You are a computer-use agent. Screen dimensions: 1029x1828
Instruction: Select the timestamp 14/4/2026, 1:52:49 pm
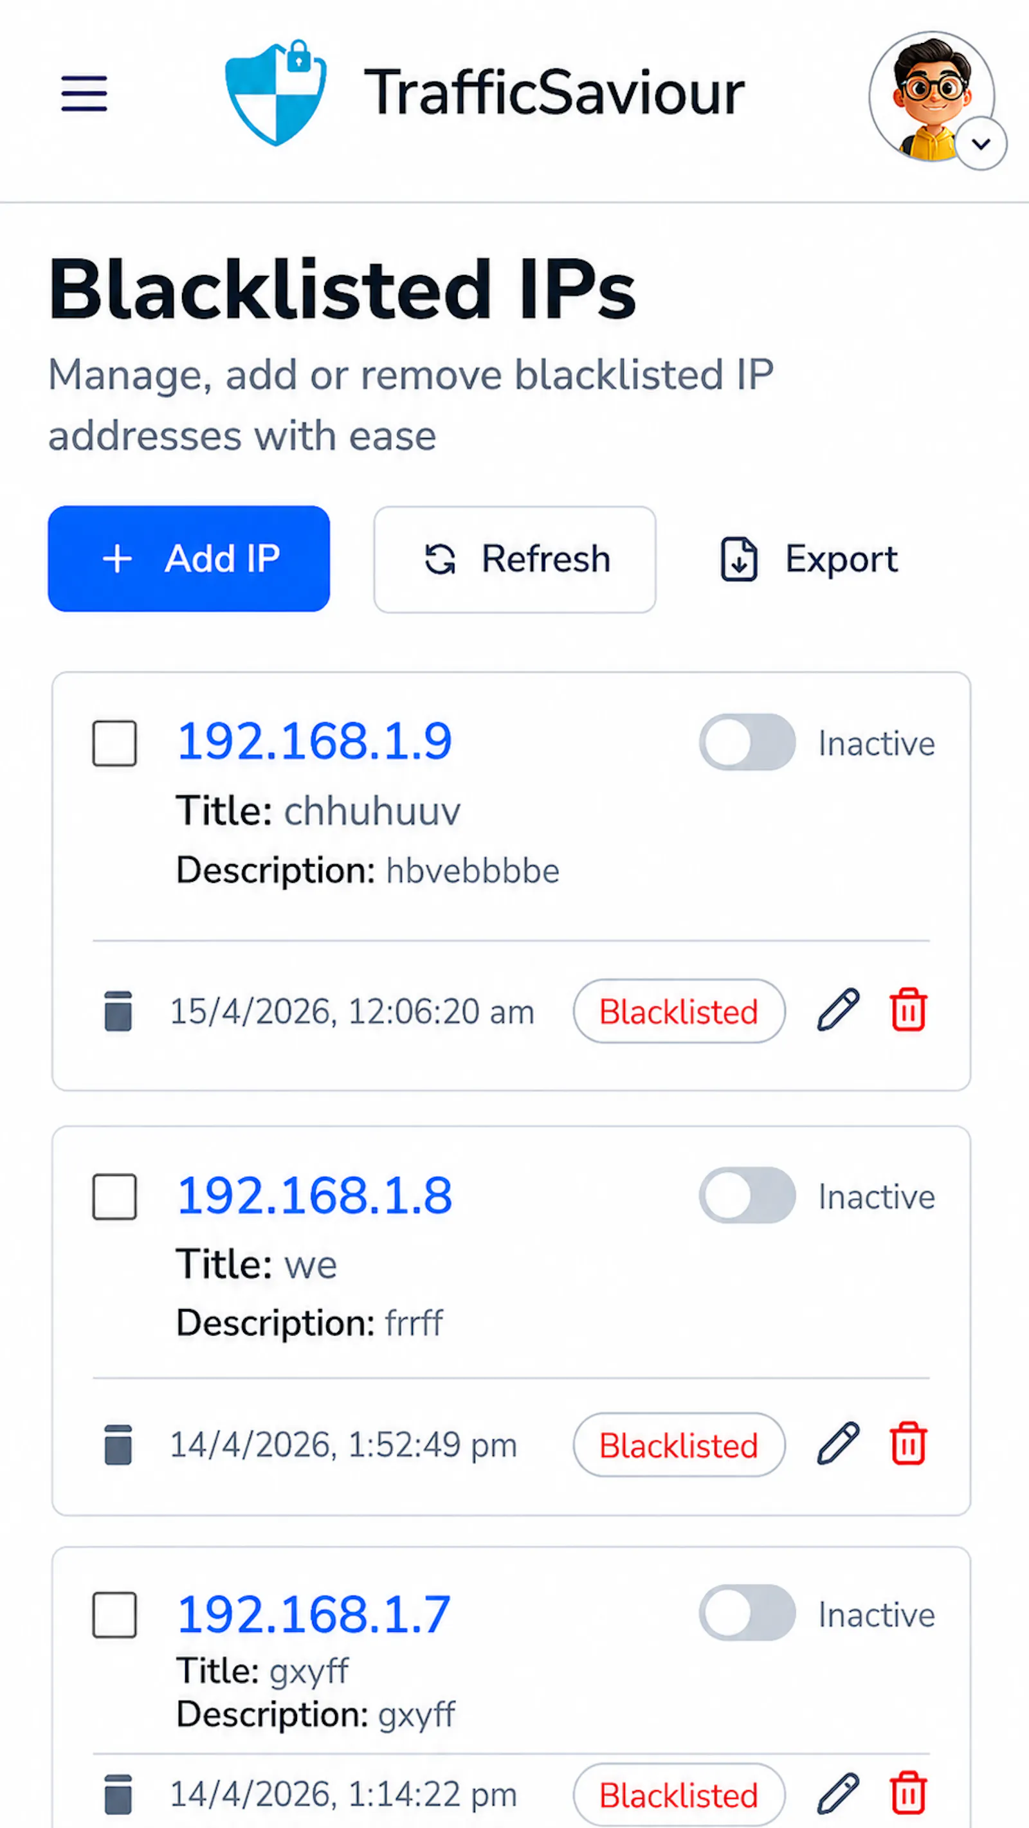point(343,1445)
